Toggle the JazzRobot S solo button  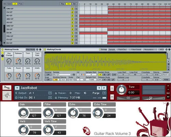click(112, 88)
